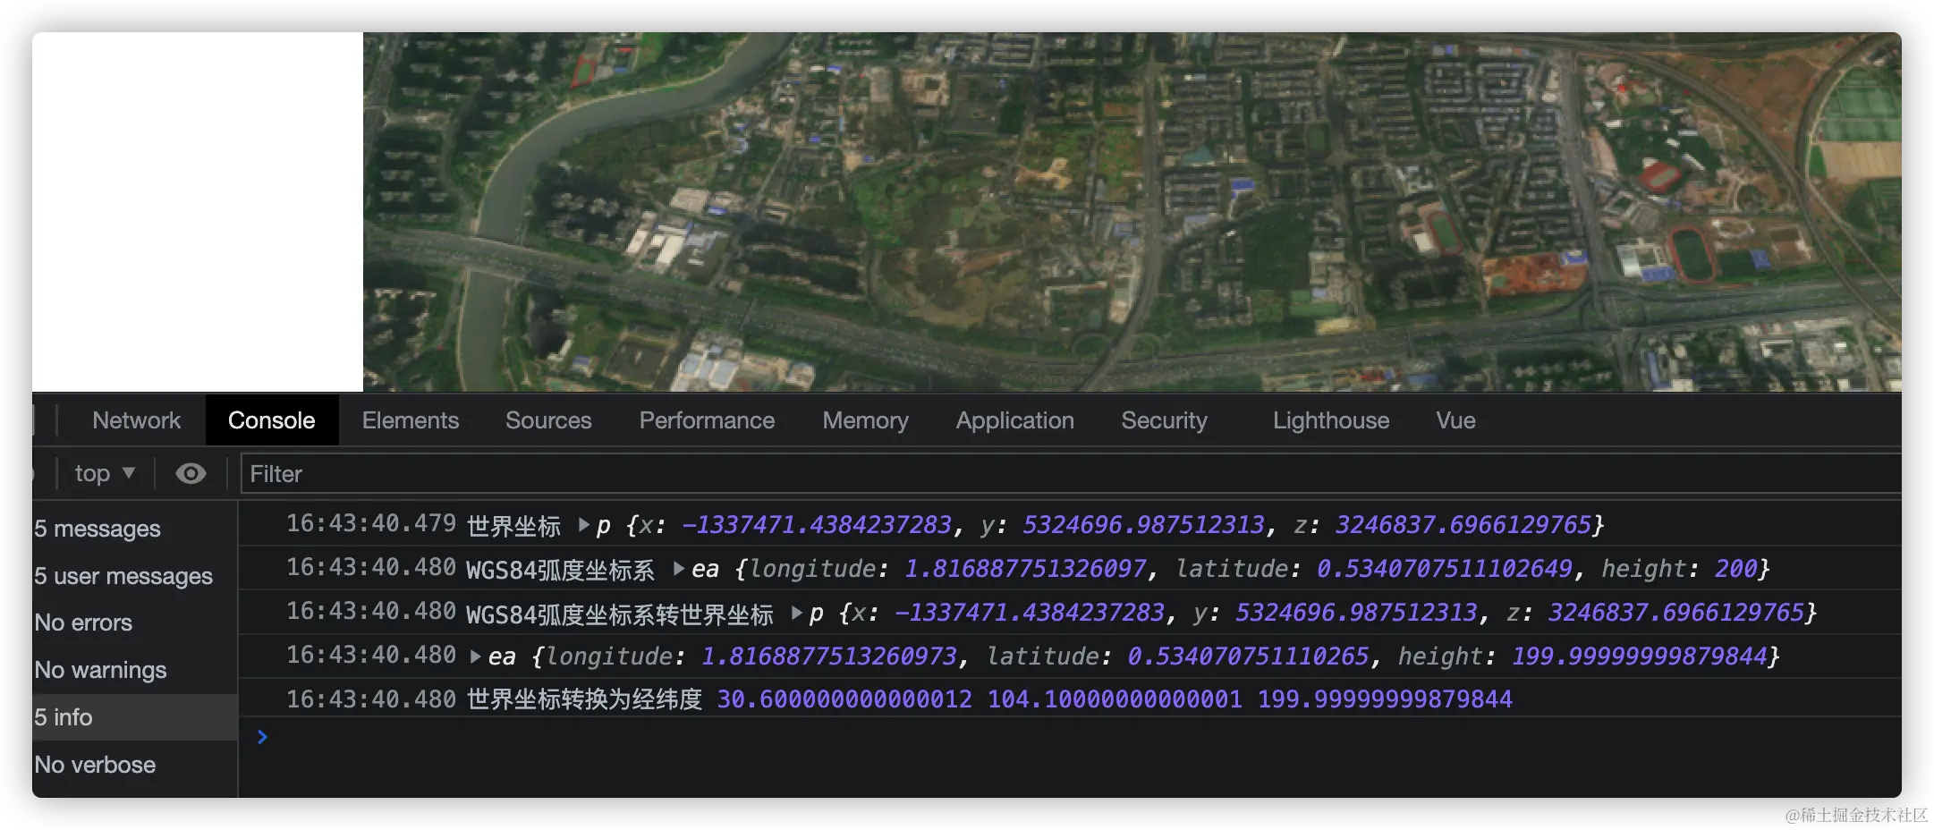Open the Elements tab
The width and height of the screenshot is (1934, 830).
click(411, 420)
